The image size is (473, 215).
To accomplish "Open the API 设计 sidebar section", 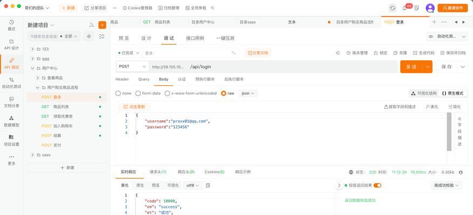I will pos(11,45).
